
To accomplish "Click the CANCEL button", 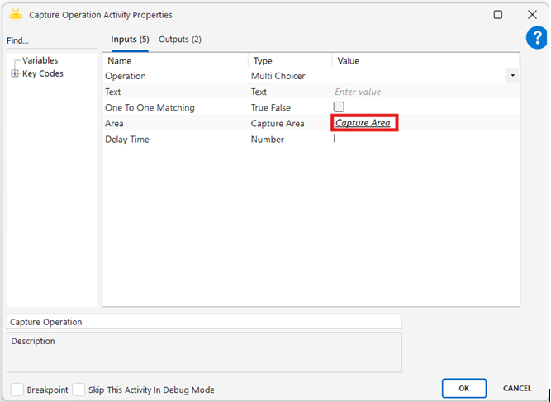I will pyautogui.click(x=517, y=388).
